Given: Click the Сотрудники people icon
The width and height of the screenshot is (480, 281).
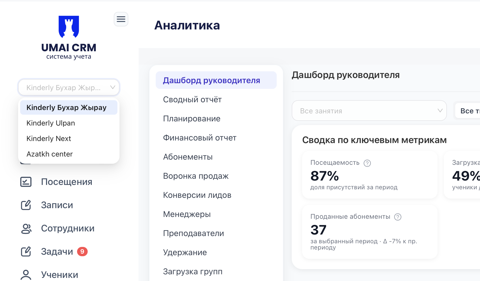Looking at the screenshot, I should tap(26, 229).
